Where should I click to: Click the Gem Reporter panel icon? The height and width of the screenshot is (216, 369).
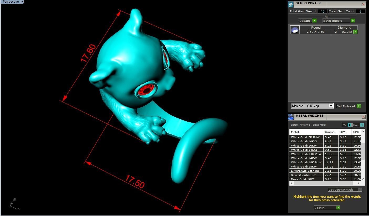click(291, 4)
